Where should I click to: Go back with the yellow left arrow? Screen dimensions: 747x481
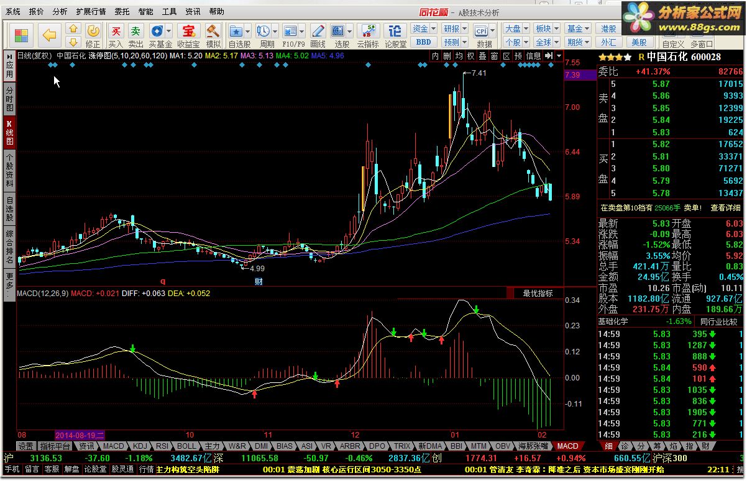(x=49, y=35)
